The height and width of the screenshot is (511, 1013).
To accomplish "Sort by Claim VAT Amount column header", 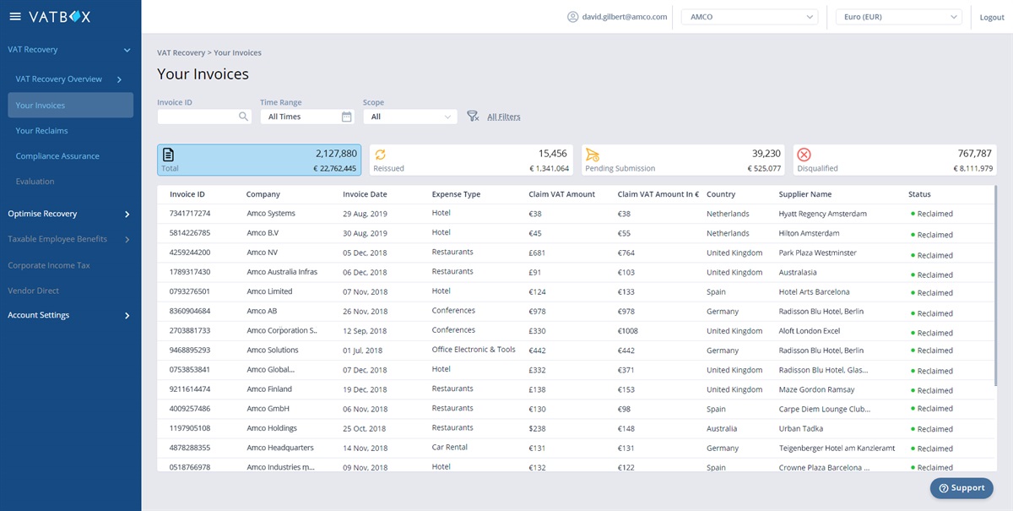I will (x=562, y=194).
